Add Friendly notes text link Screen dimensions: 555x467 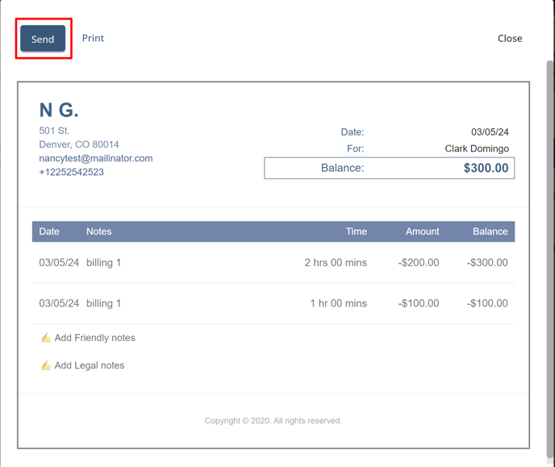(95, 338)
